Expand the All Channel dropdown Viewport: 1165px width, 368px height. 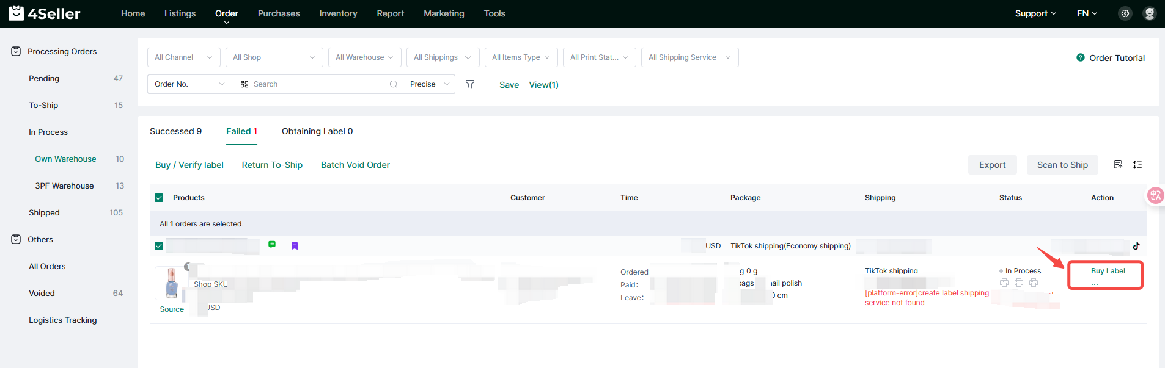(x=183, y=57)
